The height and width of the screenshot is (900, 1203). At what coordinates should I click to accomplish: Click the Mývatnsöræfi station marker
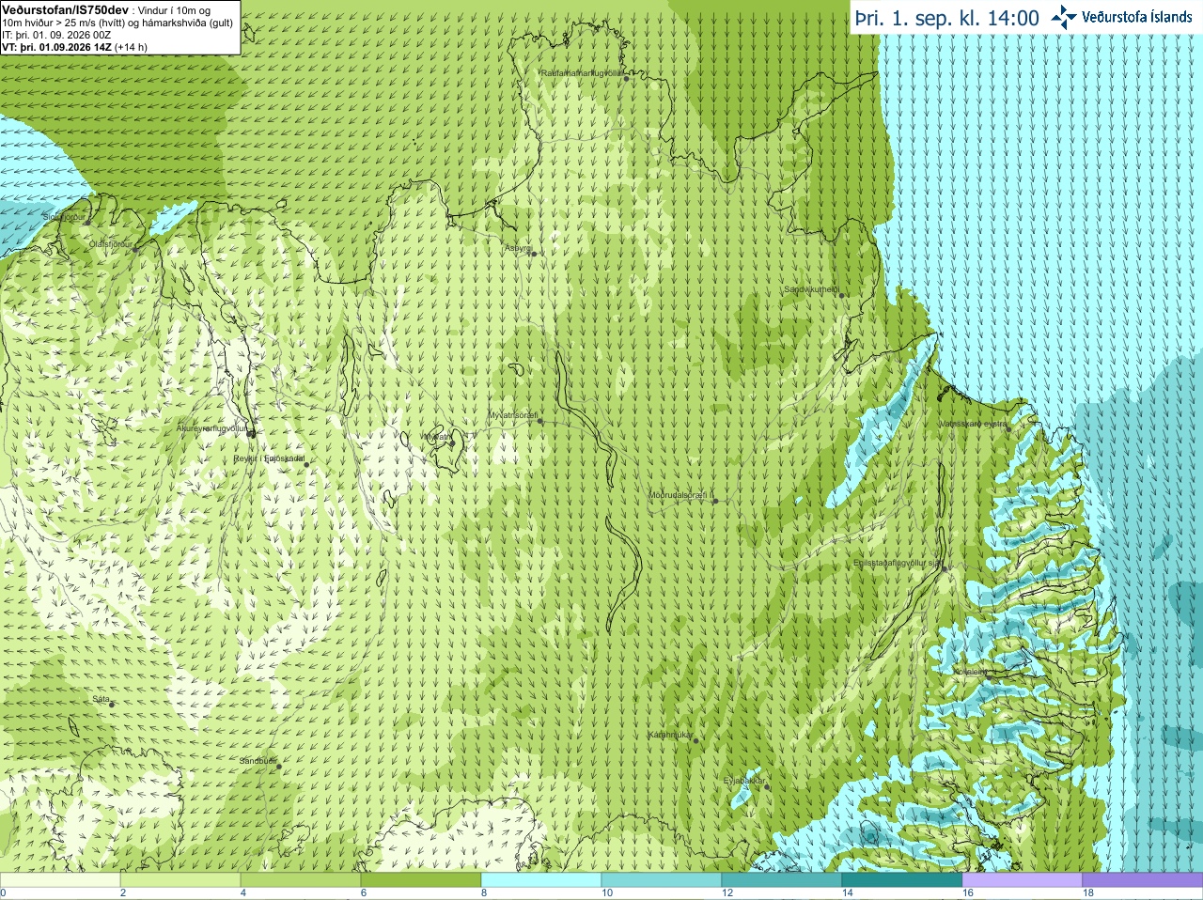539,421
